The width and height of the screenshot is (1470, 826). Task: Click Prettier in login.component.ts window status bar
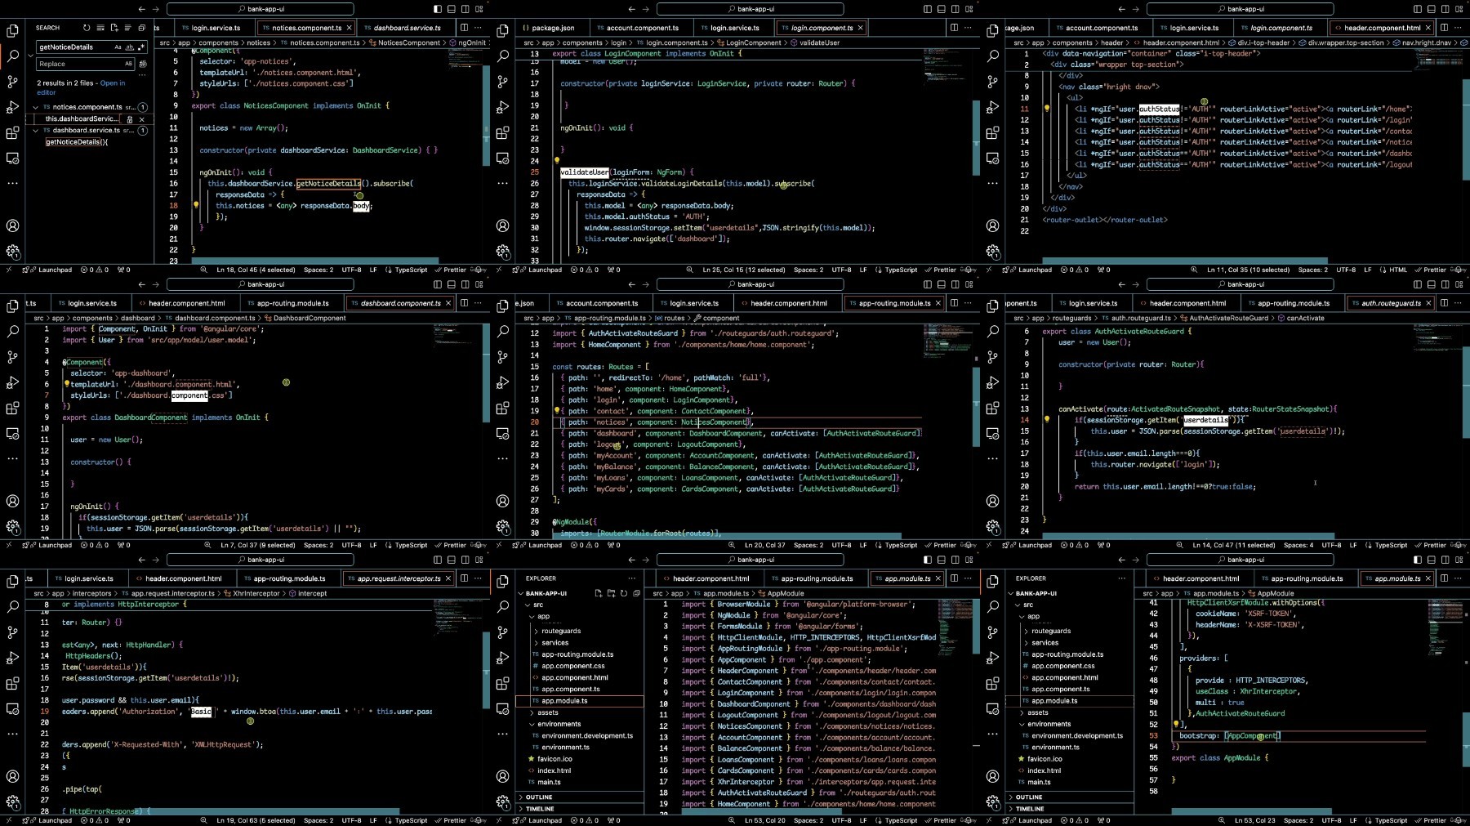(941, 270)
